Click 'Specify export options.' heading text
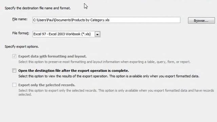 click(x=22, y=47)
